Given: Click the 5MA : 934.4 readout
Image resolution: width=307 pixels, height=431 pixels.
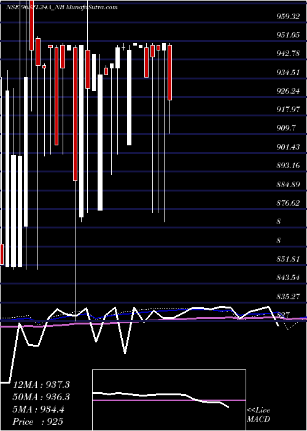Looking at the screenshot, I should 39,409.
